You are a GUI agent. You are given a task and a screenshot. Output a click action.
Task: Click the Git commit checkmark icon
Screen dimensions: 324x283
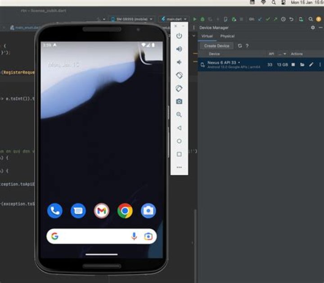[268, 19]
